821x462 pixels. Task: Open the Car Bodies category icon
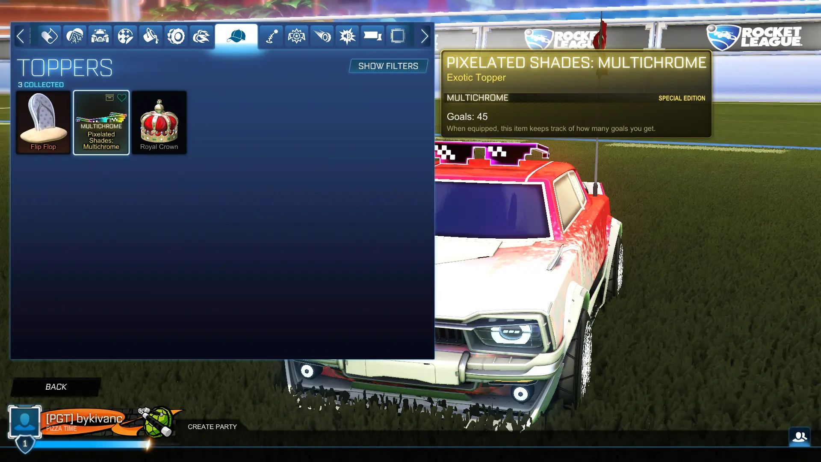[100, 36]
